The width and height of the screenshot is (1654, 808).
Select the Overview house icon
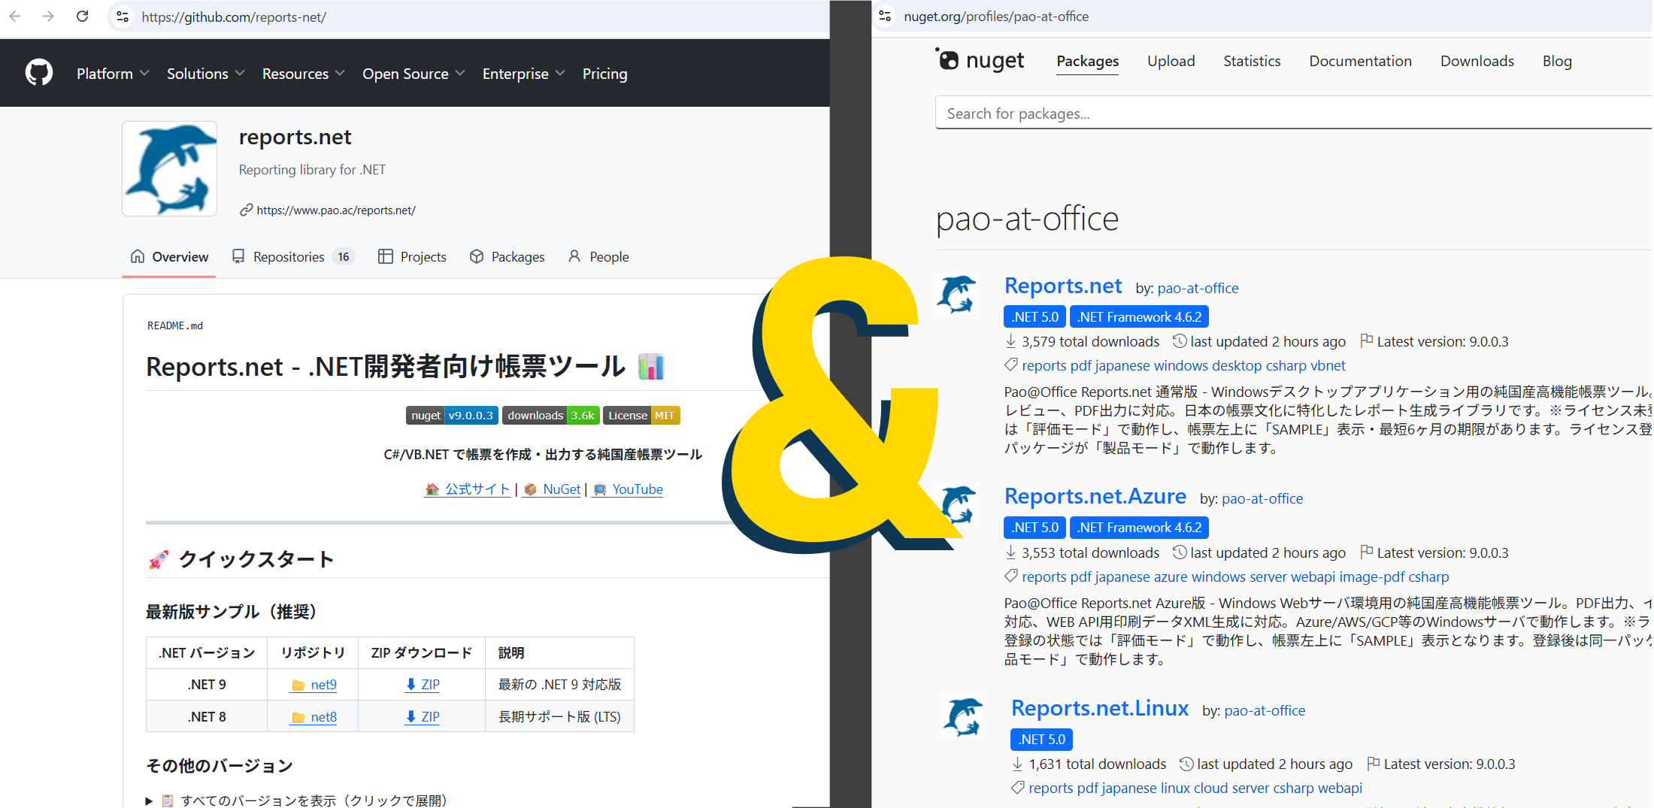point(138,256)
